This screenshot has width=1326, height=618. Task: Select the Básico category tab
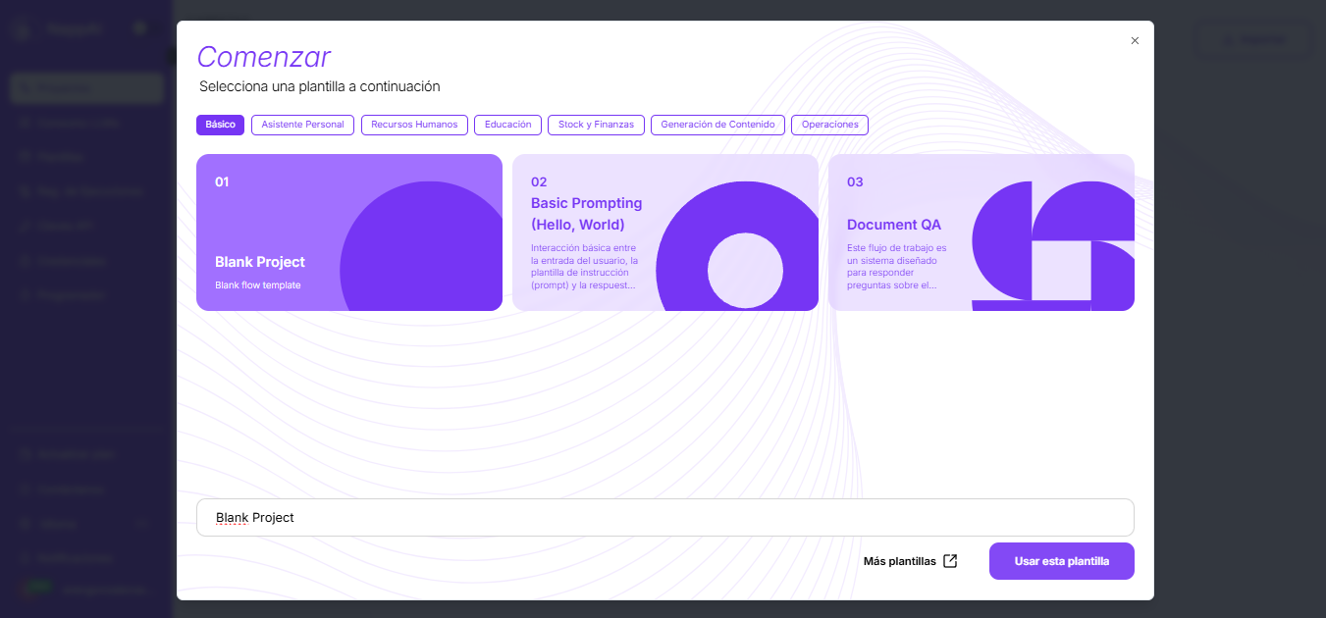220,125
